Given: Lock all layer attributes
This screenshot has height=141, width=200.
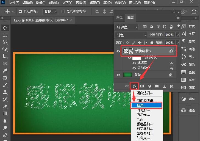Looking at the screenshot, I should (x=152, y=43).
